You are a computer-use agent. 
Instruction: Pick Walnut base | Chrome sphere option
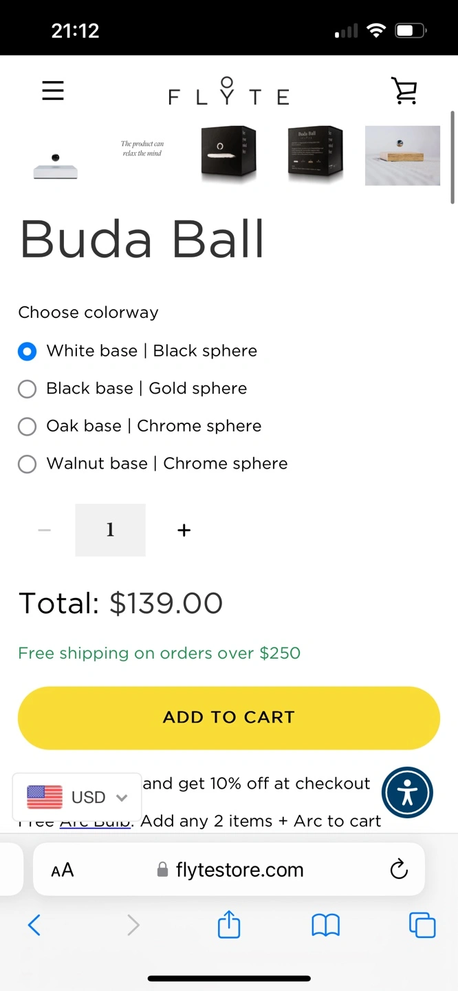click(27, 465)
